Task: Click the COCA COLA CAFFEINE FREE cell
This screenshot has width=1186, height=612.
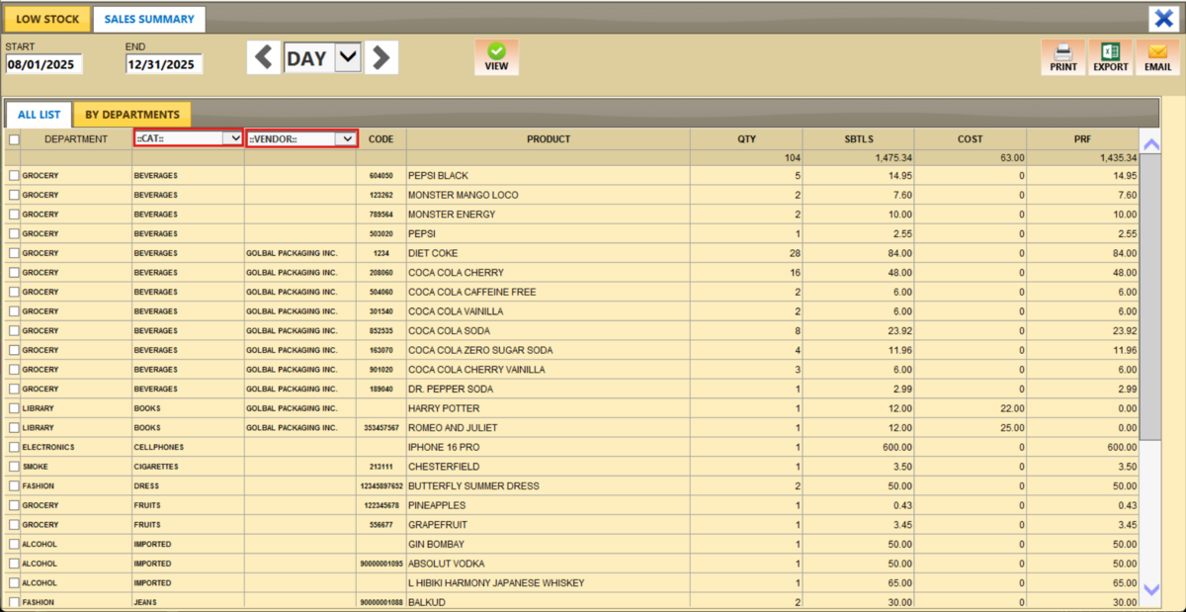Action: pos(549,292)
